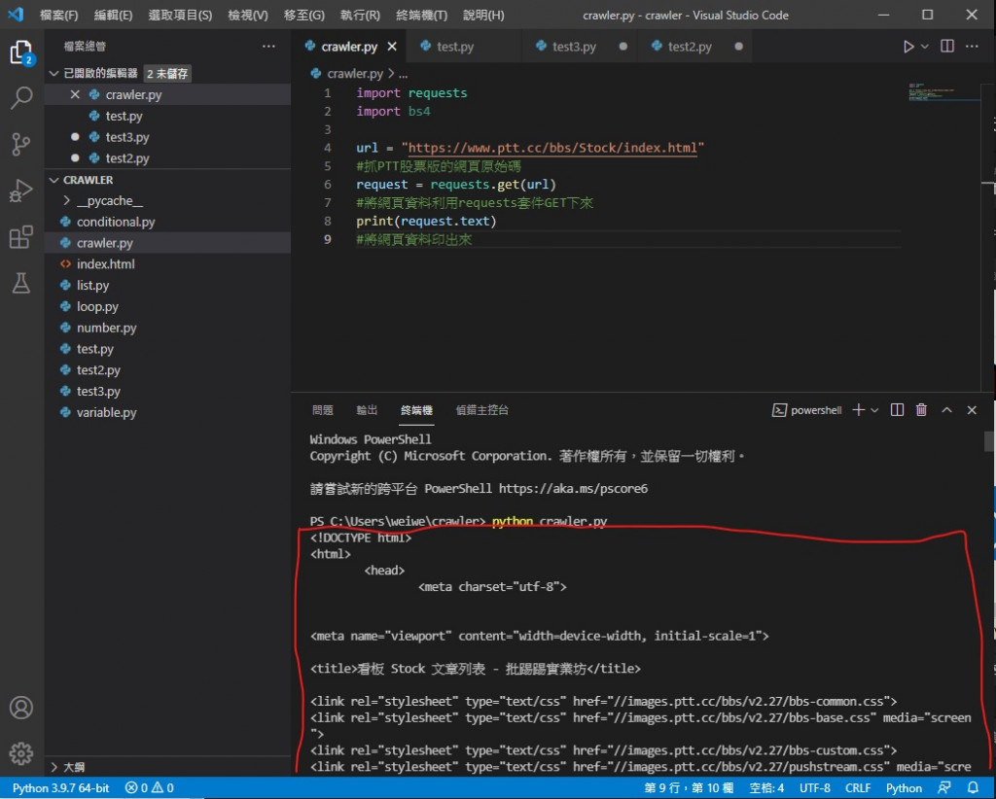Open the notifications bell in status bar
The image size is (996, 799).
[x=973, y=787]
